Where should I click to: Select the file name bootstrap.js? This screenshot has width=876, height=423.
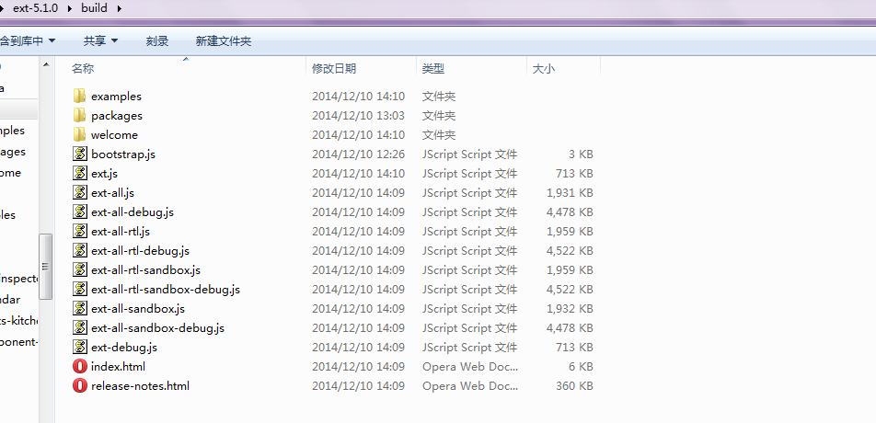pos(123,154)
